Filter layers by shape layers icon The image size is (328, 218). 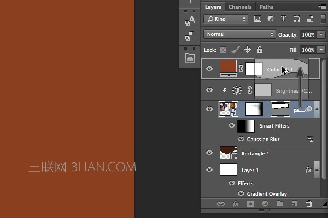coord(297,19)
